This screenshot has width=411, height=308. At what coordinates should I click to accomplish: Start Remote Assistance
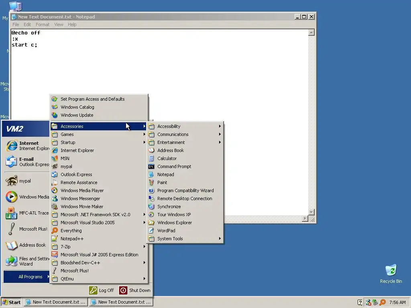pyautogui.click(x=99, y=182)
